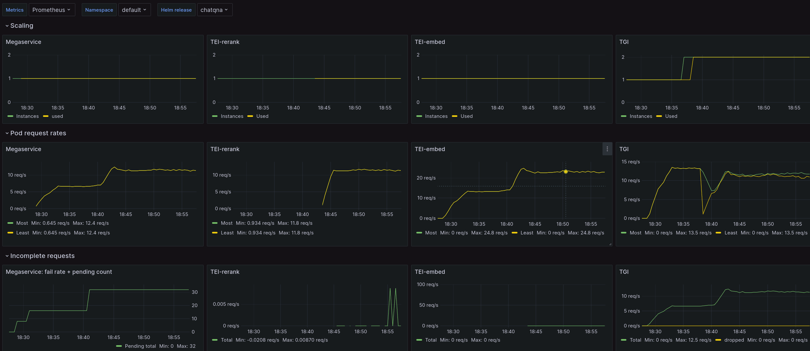Image resolution: width=810 pixels, height=351 pixels.
Task: Open the TEI-embed pod request panel menu (three dots)
Action: (x=607, y=149)
